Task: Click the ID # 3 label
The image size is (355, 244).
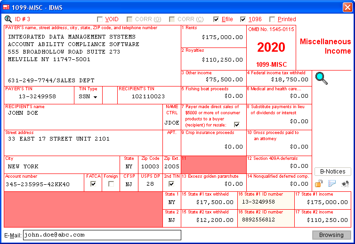Action: coord(23,19)
